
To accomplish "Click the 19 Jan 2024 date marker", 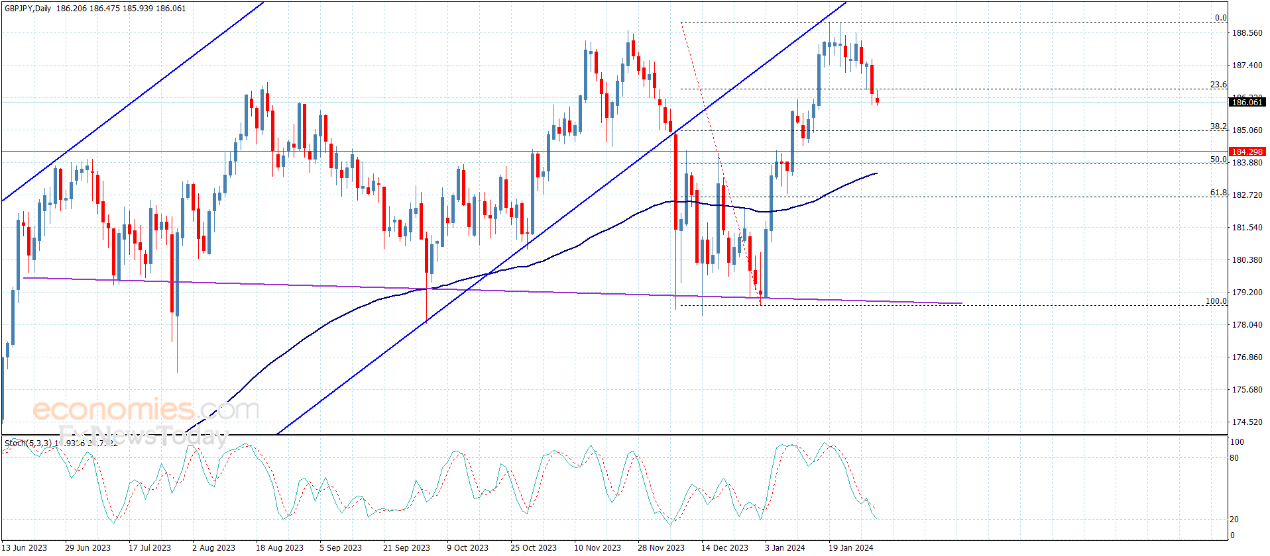I will (x=850, y=547).
